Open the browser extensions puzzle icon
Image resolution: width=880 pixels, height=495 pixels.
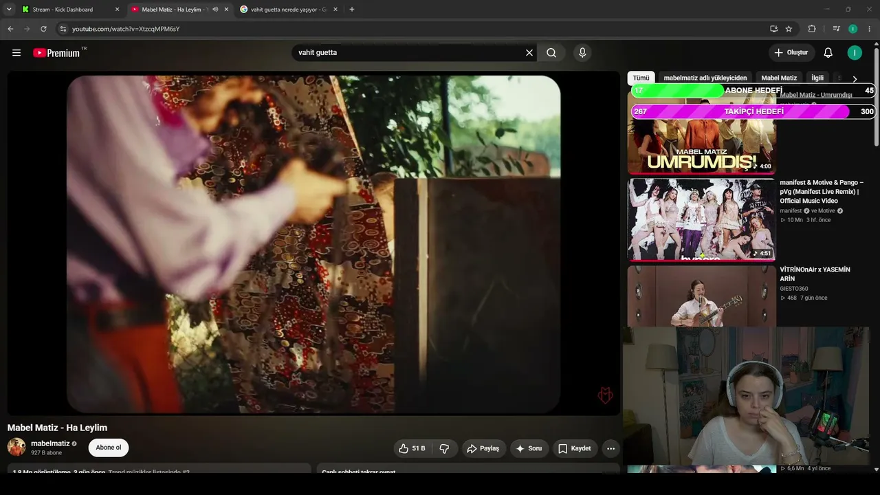812,29
